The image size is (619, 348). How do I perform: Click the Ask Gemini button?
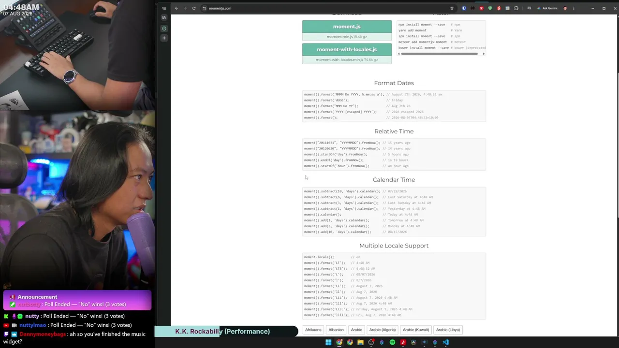pos(548,8)
